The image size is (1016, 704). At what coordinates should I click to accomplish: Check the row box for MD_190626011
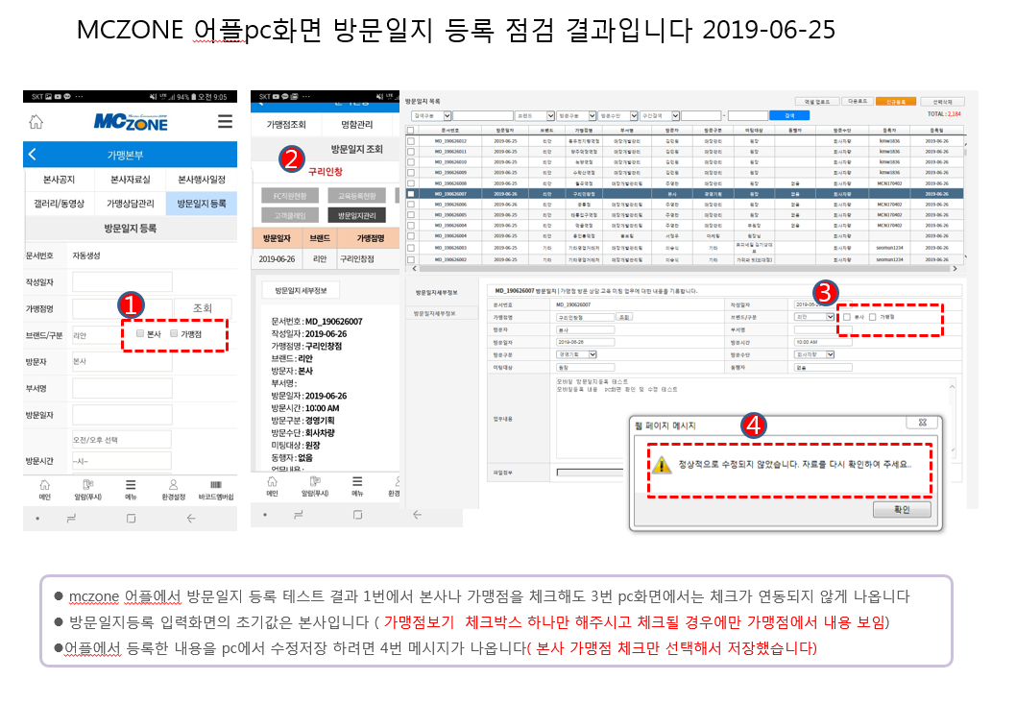[x=410, y=151]
